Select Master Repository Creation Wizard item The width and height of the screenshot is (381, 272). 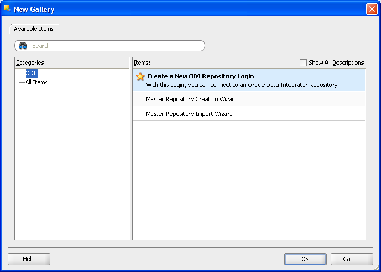(x=192, y=99)
